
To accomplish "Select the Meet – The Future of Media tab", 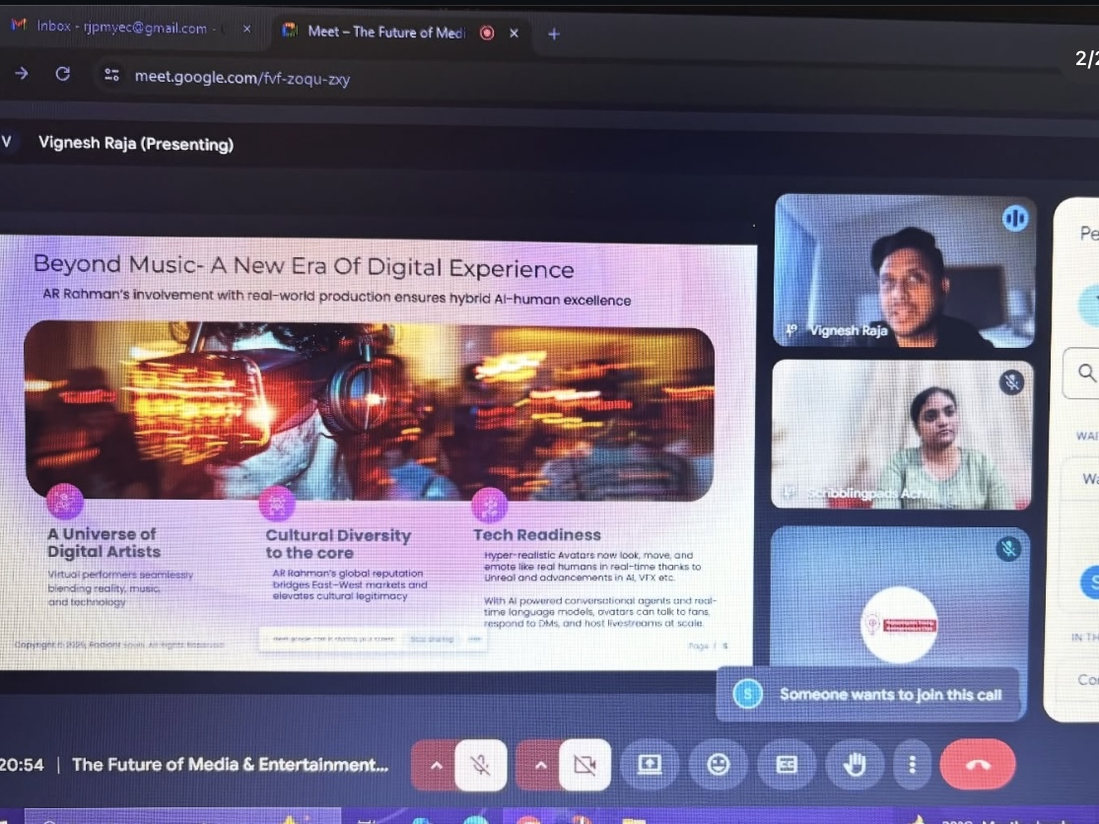I will click(384, 33).
